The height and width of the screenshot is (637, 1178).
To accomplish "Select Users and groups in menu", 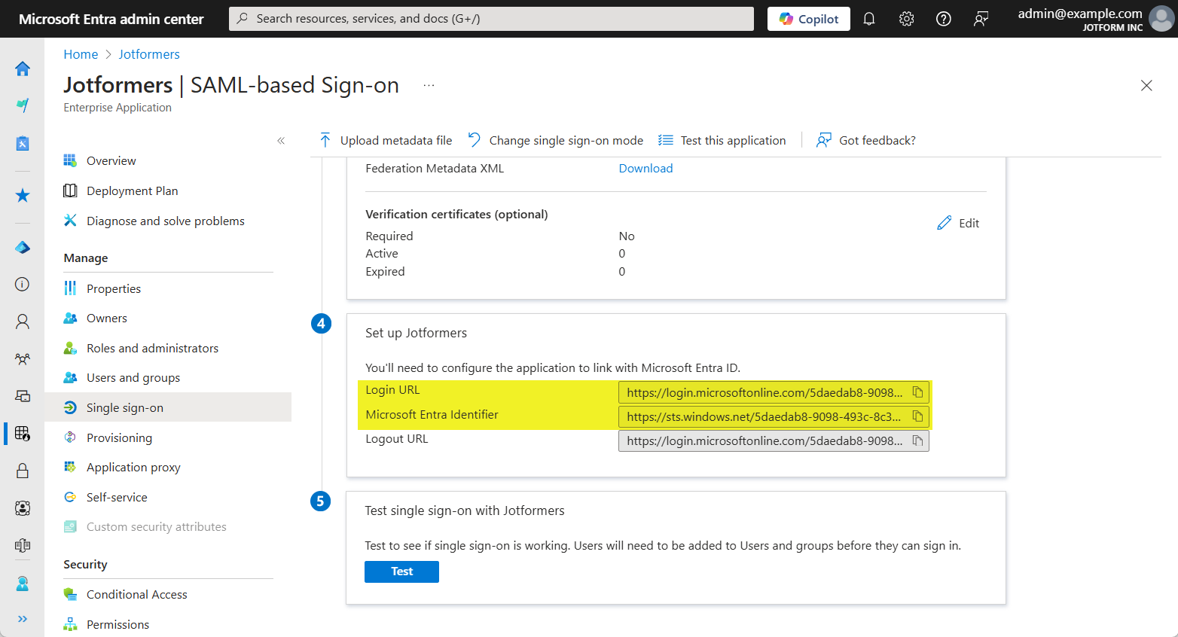I will point(133,377).
